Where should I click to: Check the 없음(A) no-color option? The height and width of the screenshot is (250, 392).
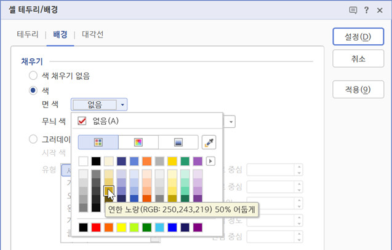(x=147, y=121)
